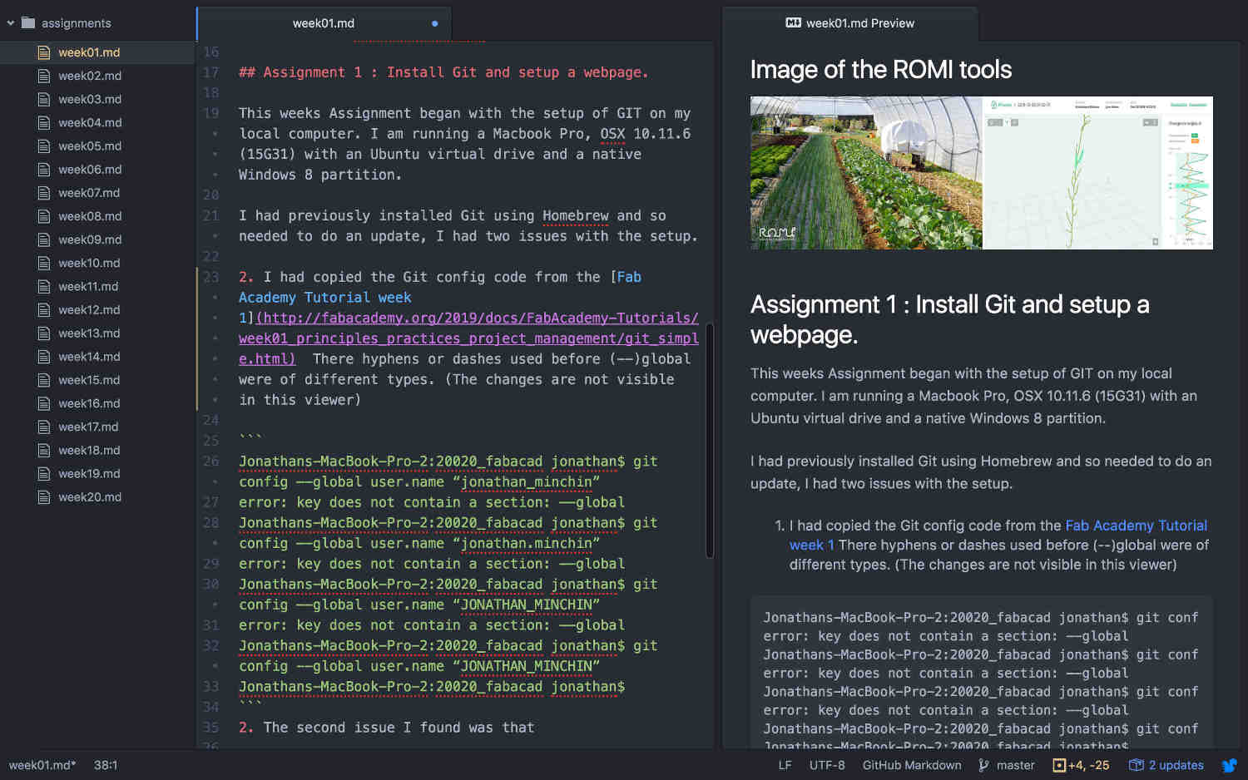The width and height of the screenshot is (1248, 780).
Task: Click the file icon beside week17.md
Action: [x=44, y=427]
